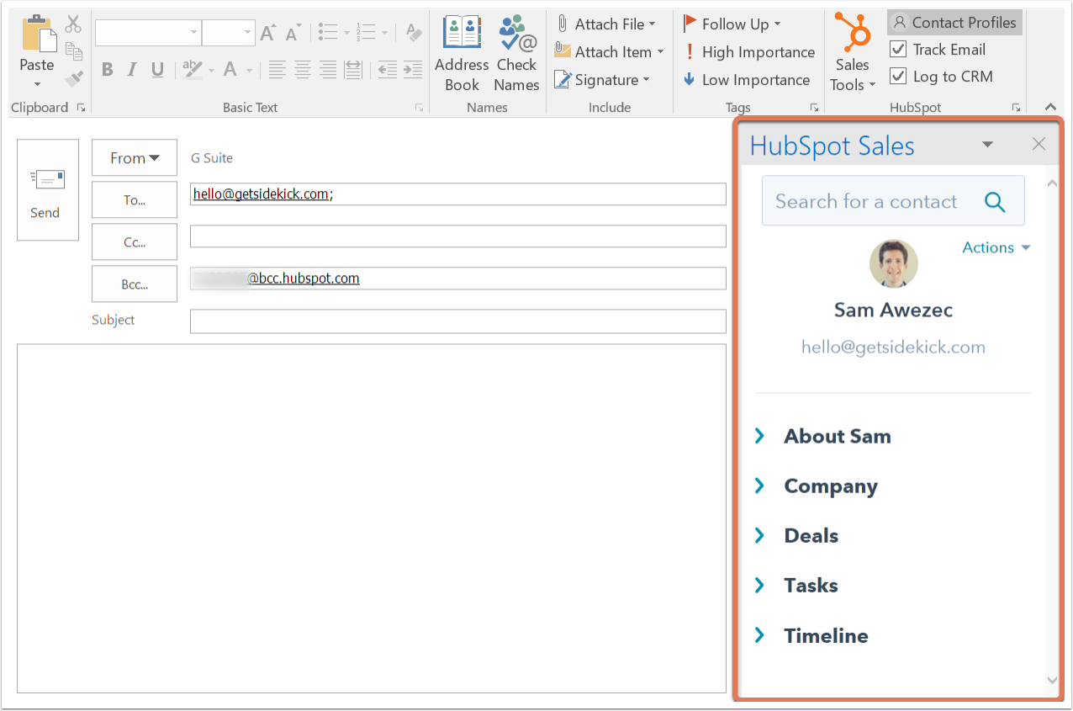
Task: Send the email message
Action: tap(48, 190)
